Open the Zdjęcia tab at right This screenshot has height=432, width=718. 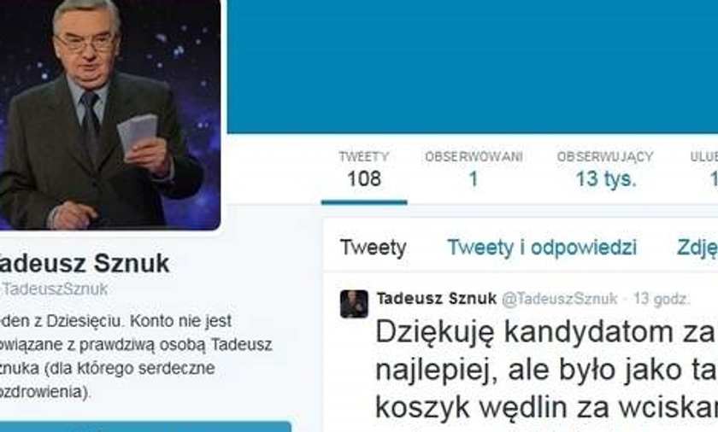[697, 248]
